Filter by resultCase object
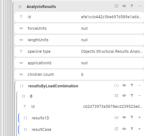145x136 pixels. coord(132,129)
